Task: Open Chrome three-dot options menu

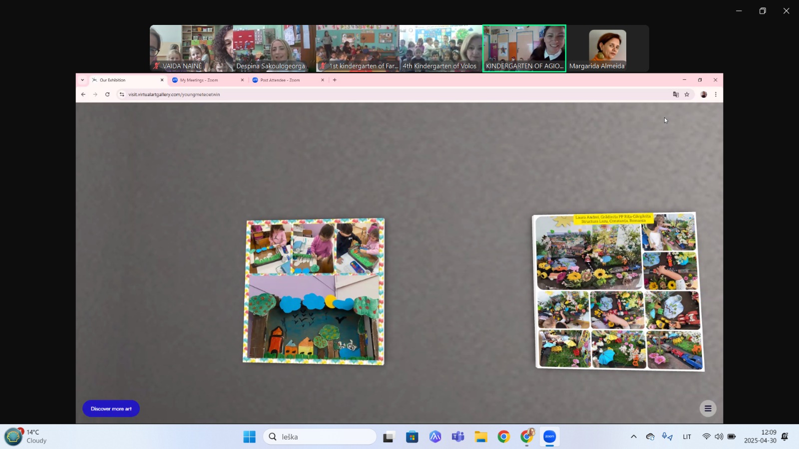Action: click(716, 94)
